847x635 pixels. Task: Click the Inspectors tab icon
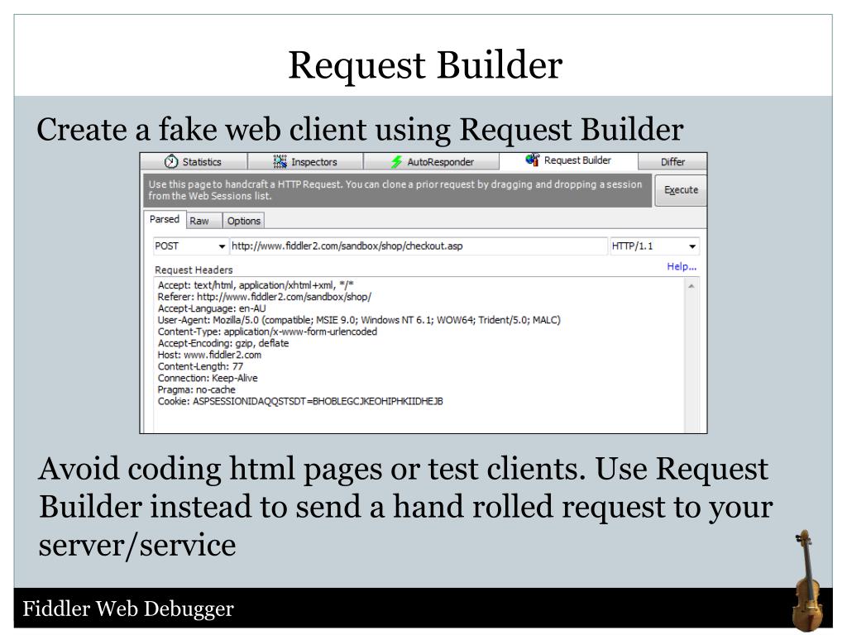click(x=280, y=161)
